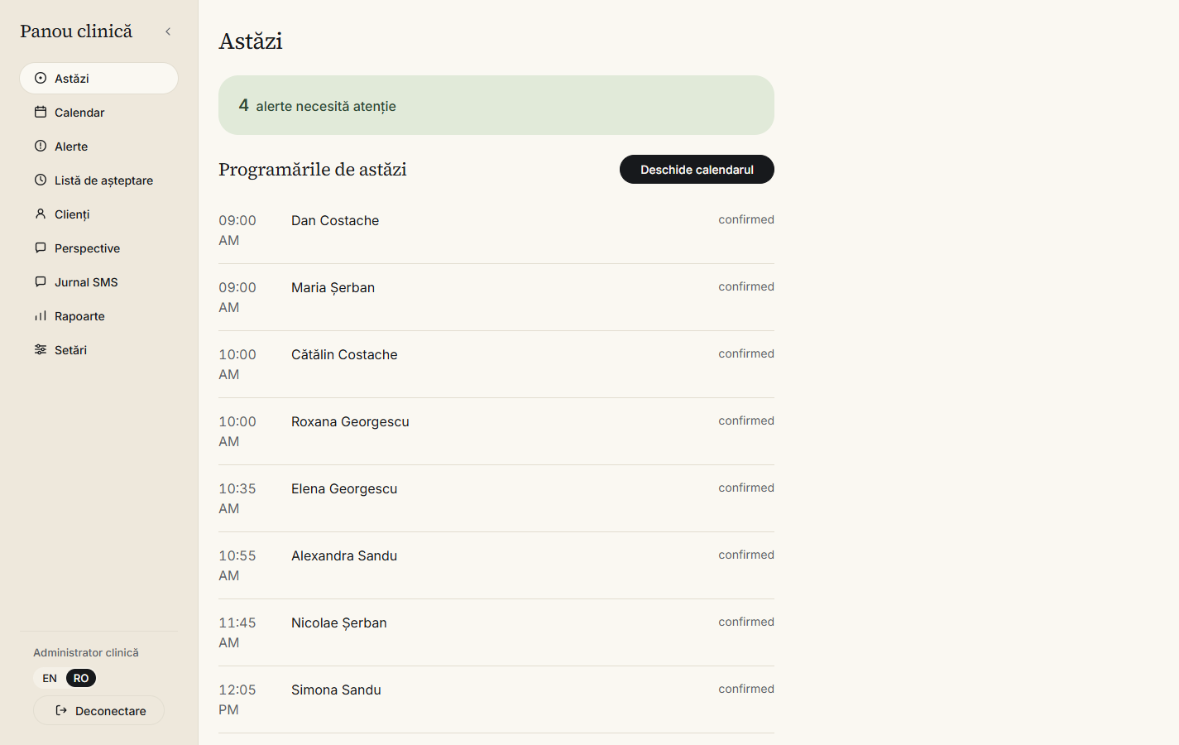Viewport: 1179px width, 745px height.
Task: Open the 4 alerte necesită atenție banner
Action: pos(496,105)
